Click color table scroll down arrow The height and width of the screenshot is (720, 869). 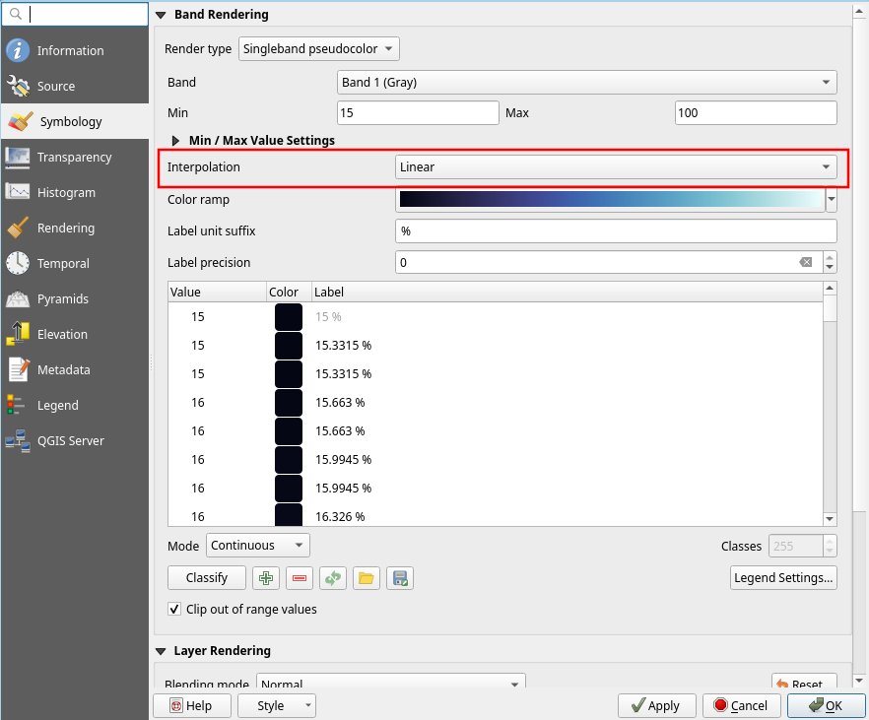coord(830,519)
